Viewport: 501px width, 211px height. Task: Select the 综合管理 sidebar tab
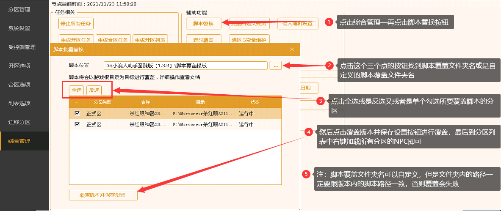[x=19, y=141]
